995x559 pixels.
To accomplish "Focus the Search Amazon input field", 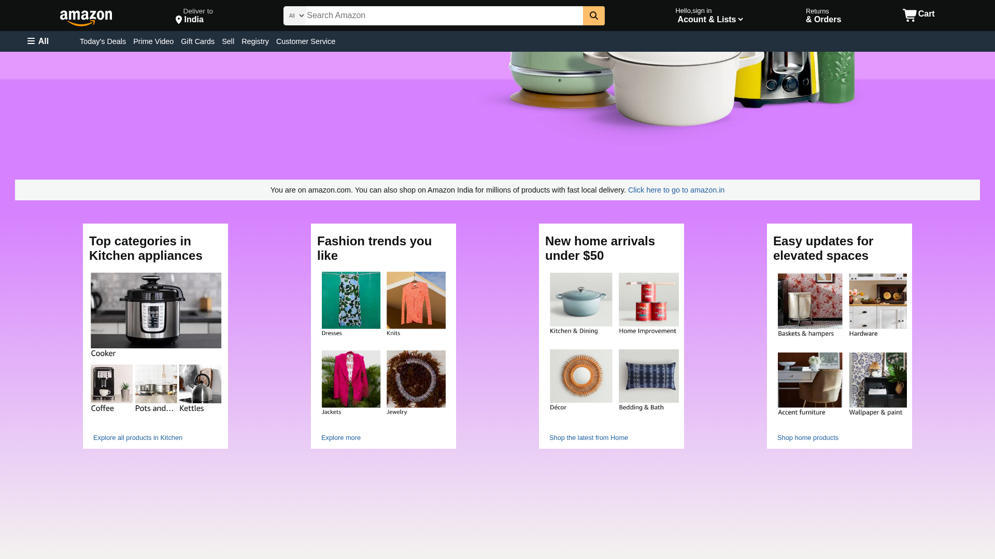I will click(444, 16).
